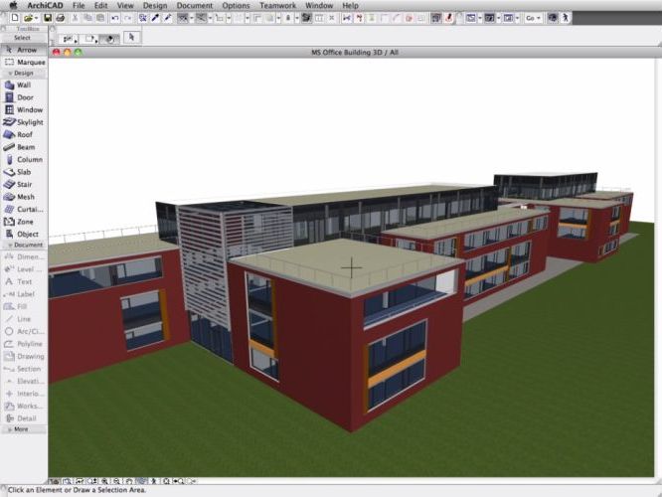Open the Options menu

[236, 6]
